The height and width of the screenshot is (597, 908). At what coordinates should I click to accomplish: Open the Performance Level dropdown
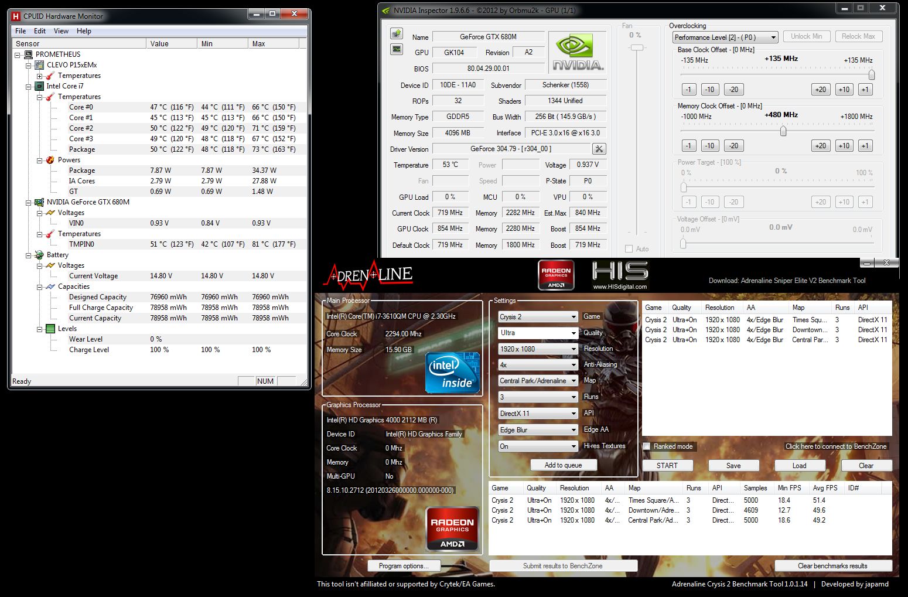(725, 37)
